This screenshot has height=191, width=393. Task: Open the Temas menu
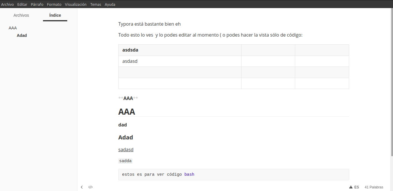point(96,4)
